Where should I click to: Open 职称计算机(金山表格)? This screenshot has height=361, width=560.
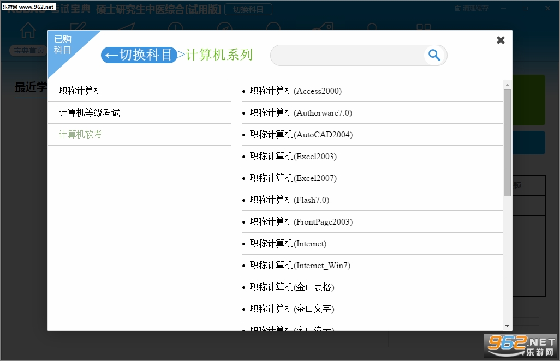coord(372,287)
